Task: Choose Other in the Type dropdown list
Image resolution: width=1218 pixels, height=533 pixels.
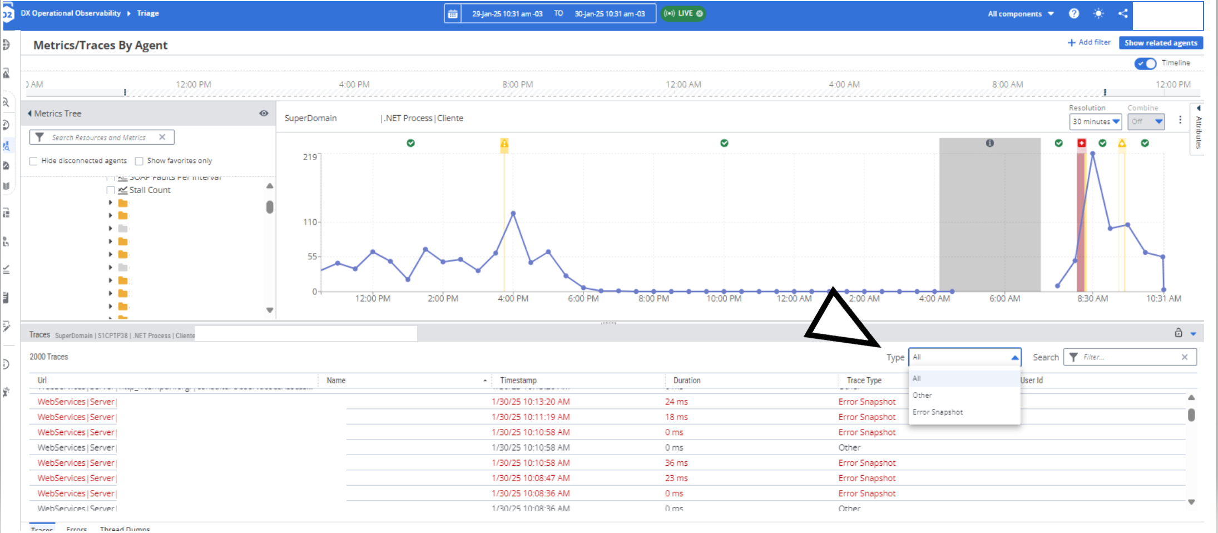Action: pos(922,396)
